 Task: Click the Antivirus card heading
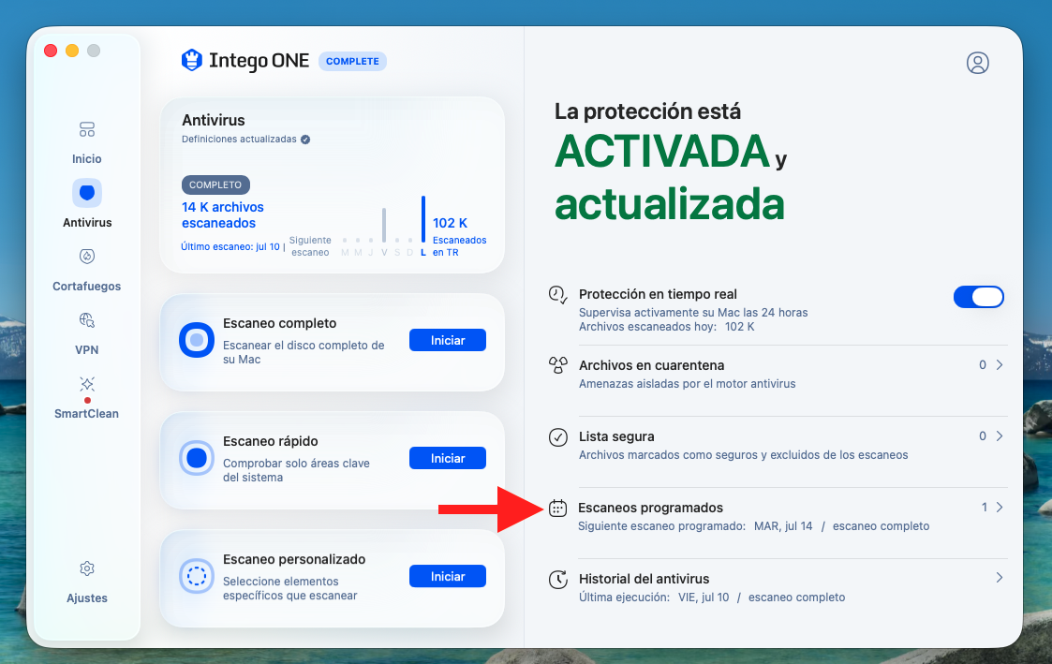click(214, 120)
